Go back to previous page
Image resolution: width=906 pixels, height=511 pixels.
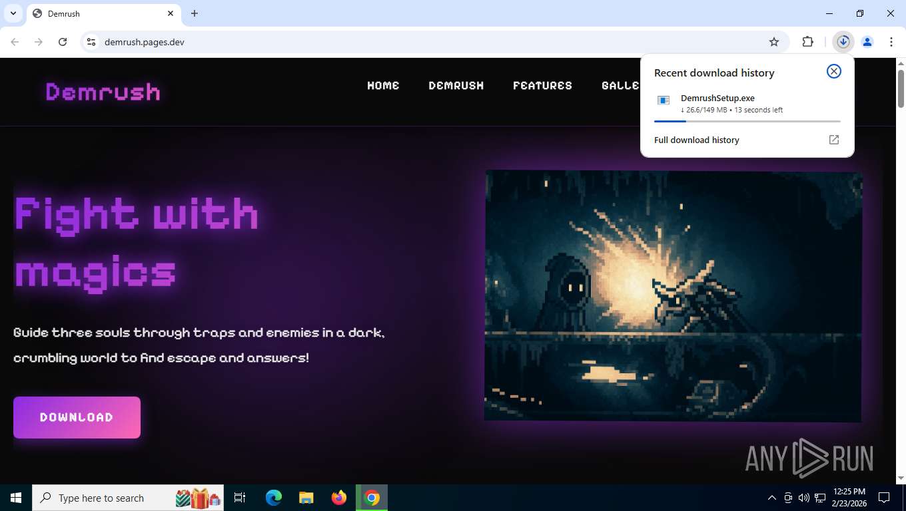pos(15,42)
